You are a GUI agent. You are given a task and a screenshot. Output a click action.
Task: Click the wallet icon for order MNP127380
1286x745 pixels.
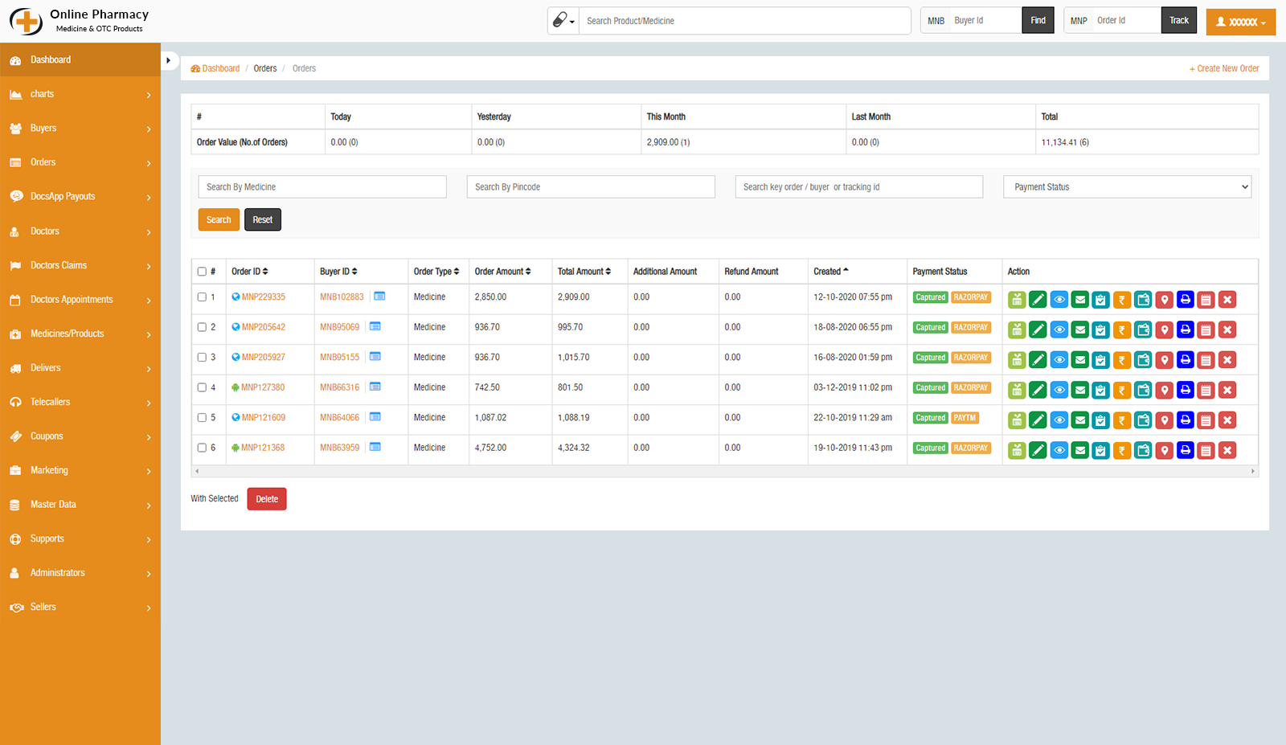click(1143, 390)
